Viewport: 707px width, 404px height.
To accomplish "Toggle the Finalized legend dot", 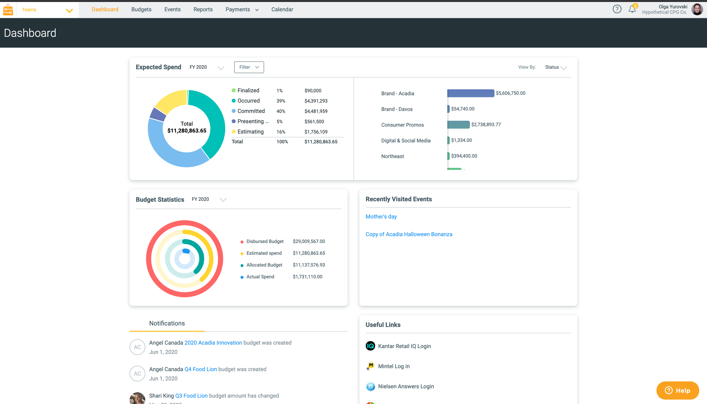I will [x=234, y=90].
